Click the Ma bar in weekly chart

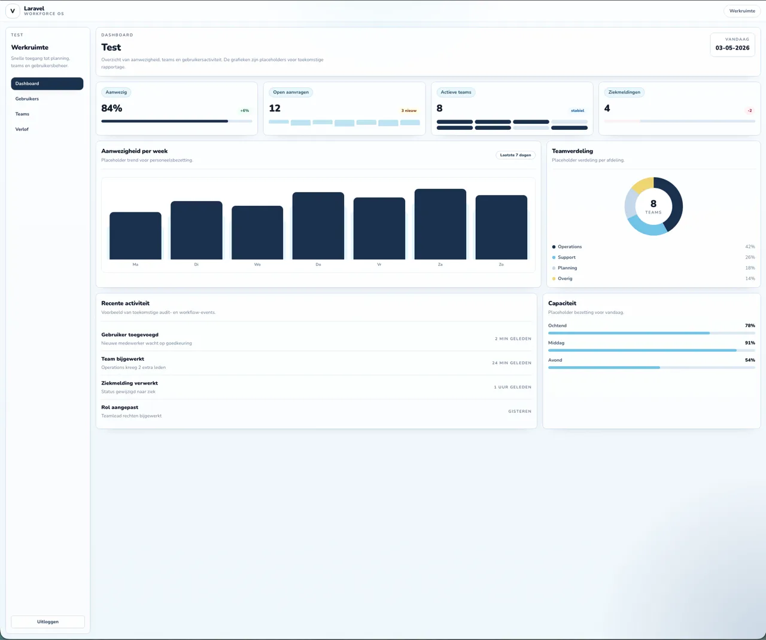point(135,236)
